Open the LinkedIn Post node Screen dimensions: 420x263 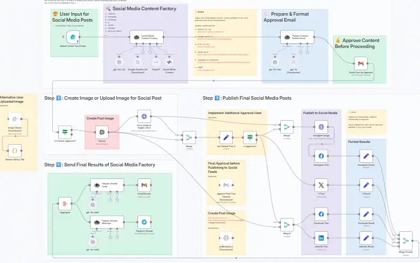coord(321,238)
